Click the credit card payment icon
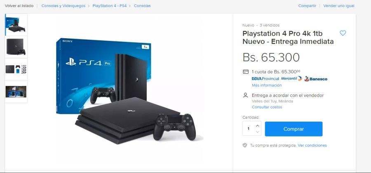 tap(246, 72)
